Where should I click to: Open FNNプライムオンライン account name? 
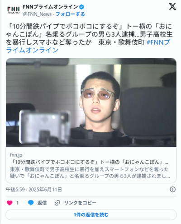pos(50,7)
